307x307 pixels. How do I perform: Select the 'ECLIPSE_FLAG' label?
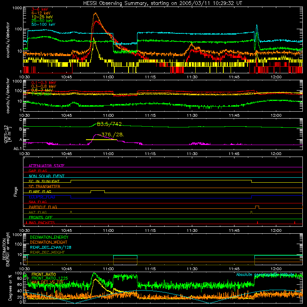pos(42,197)
